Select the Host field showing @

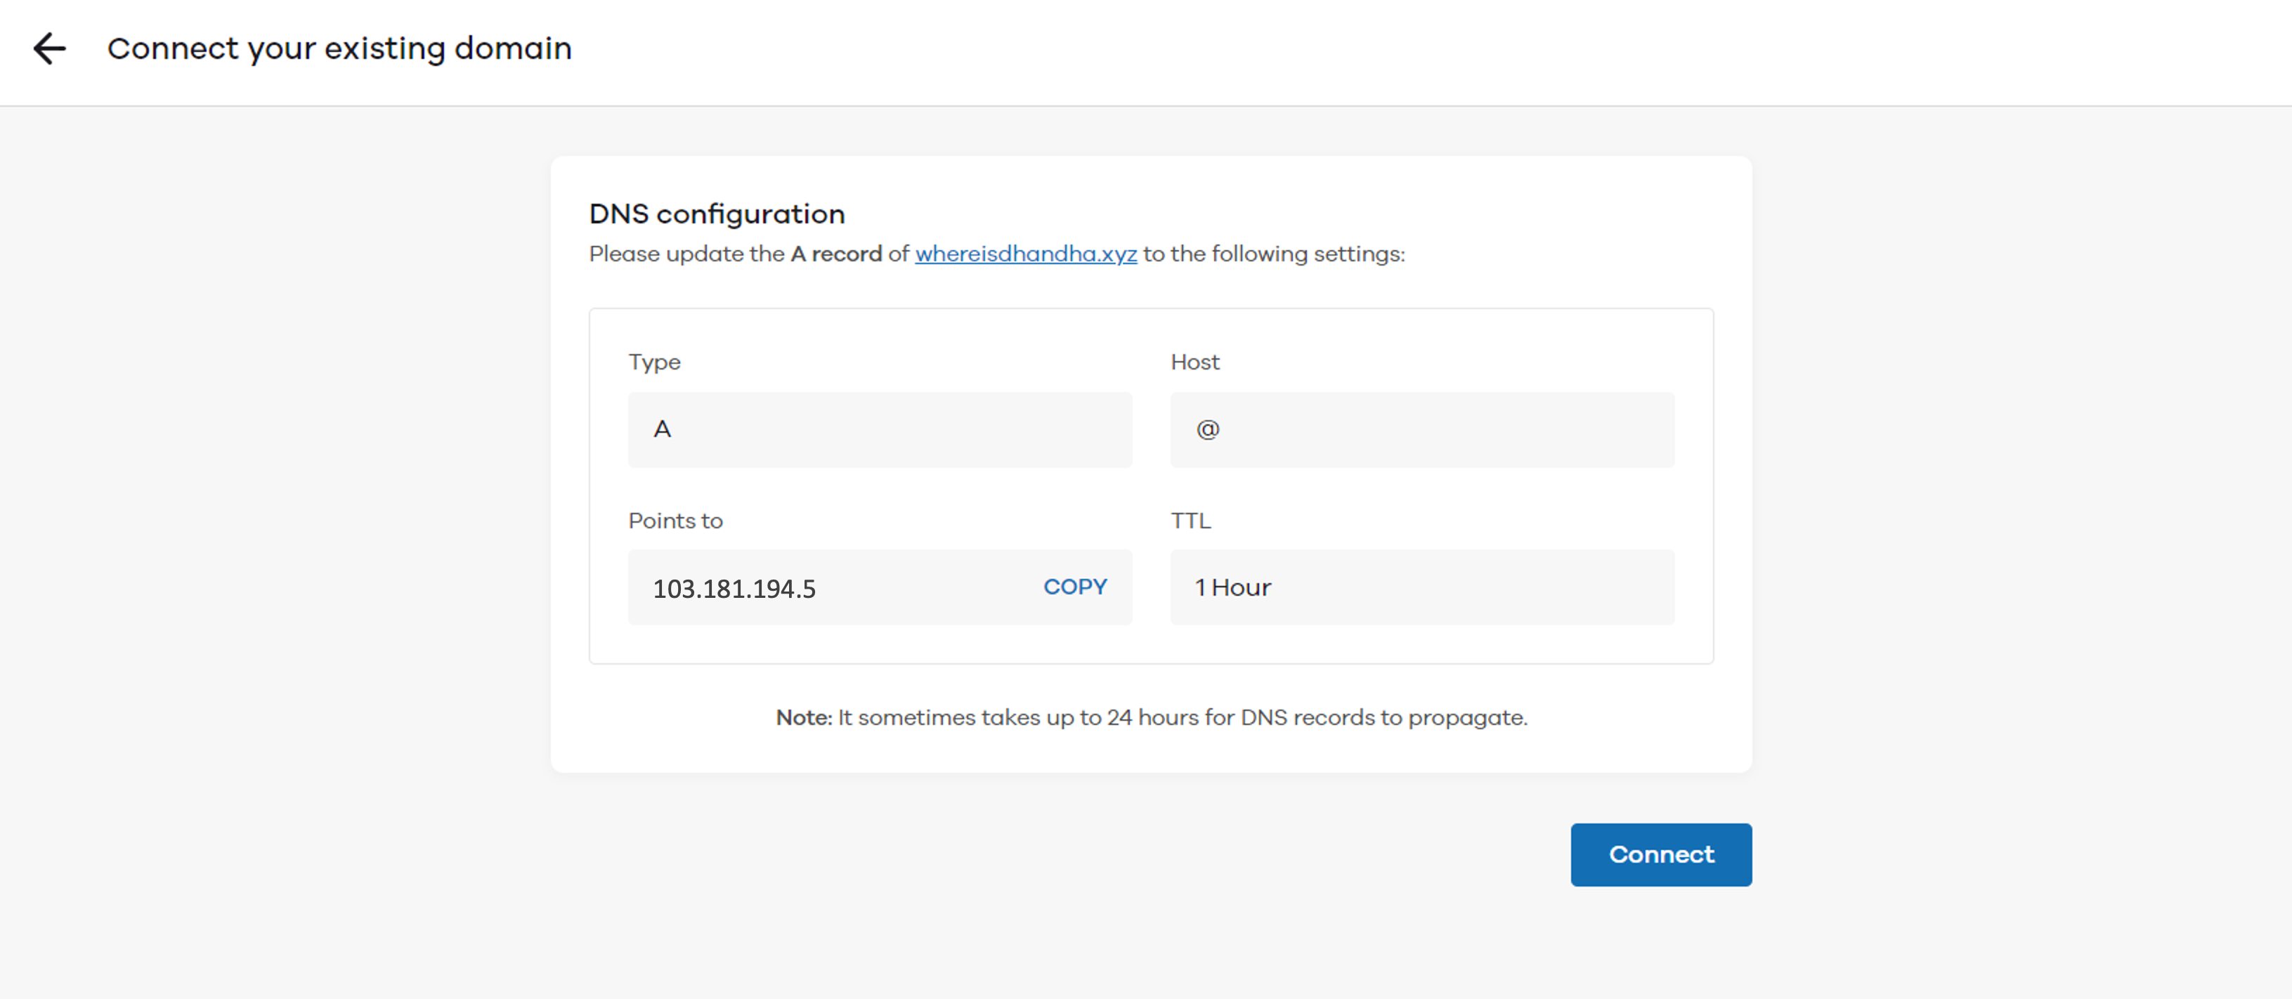(x=1423, y=430)
